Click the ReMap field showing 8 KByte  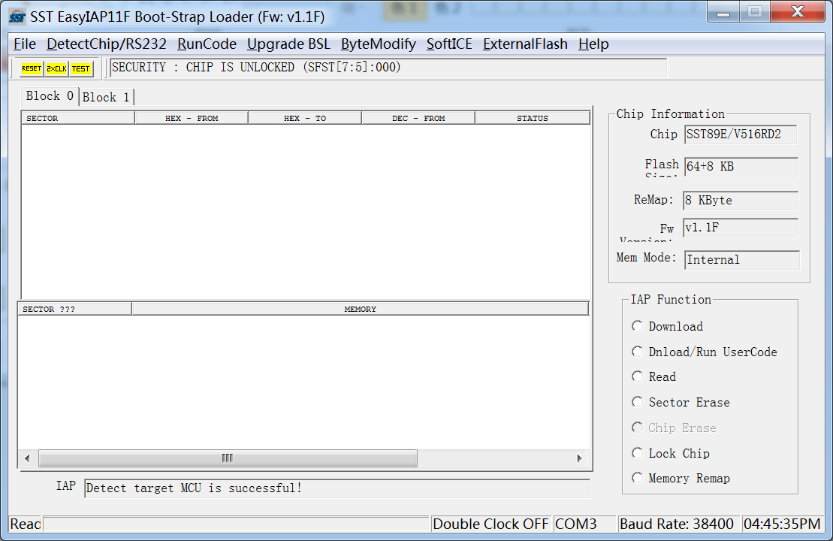(x=741, y=201)
